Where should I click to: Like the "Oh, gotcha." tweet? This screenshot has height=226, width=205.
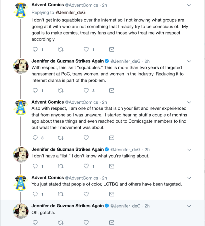(x=86, y=222)
